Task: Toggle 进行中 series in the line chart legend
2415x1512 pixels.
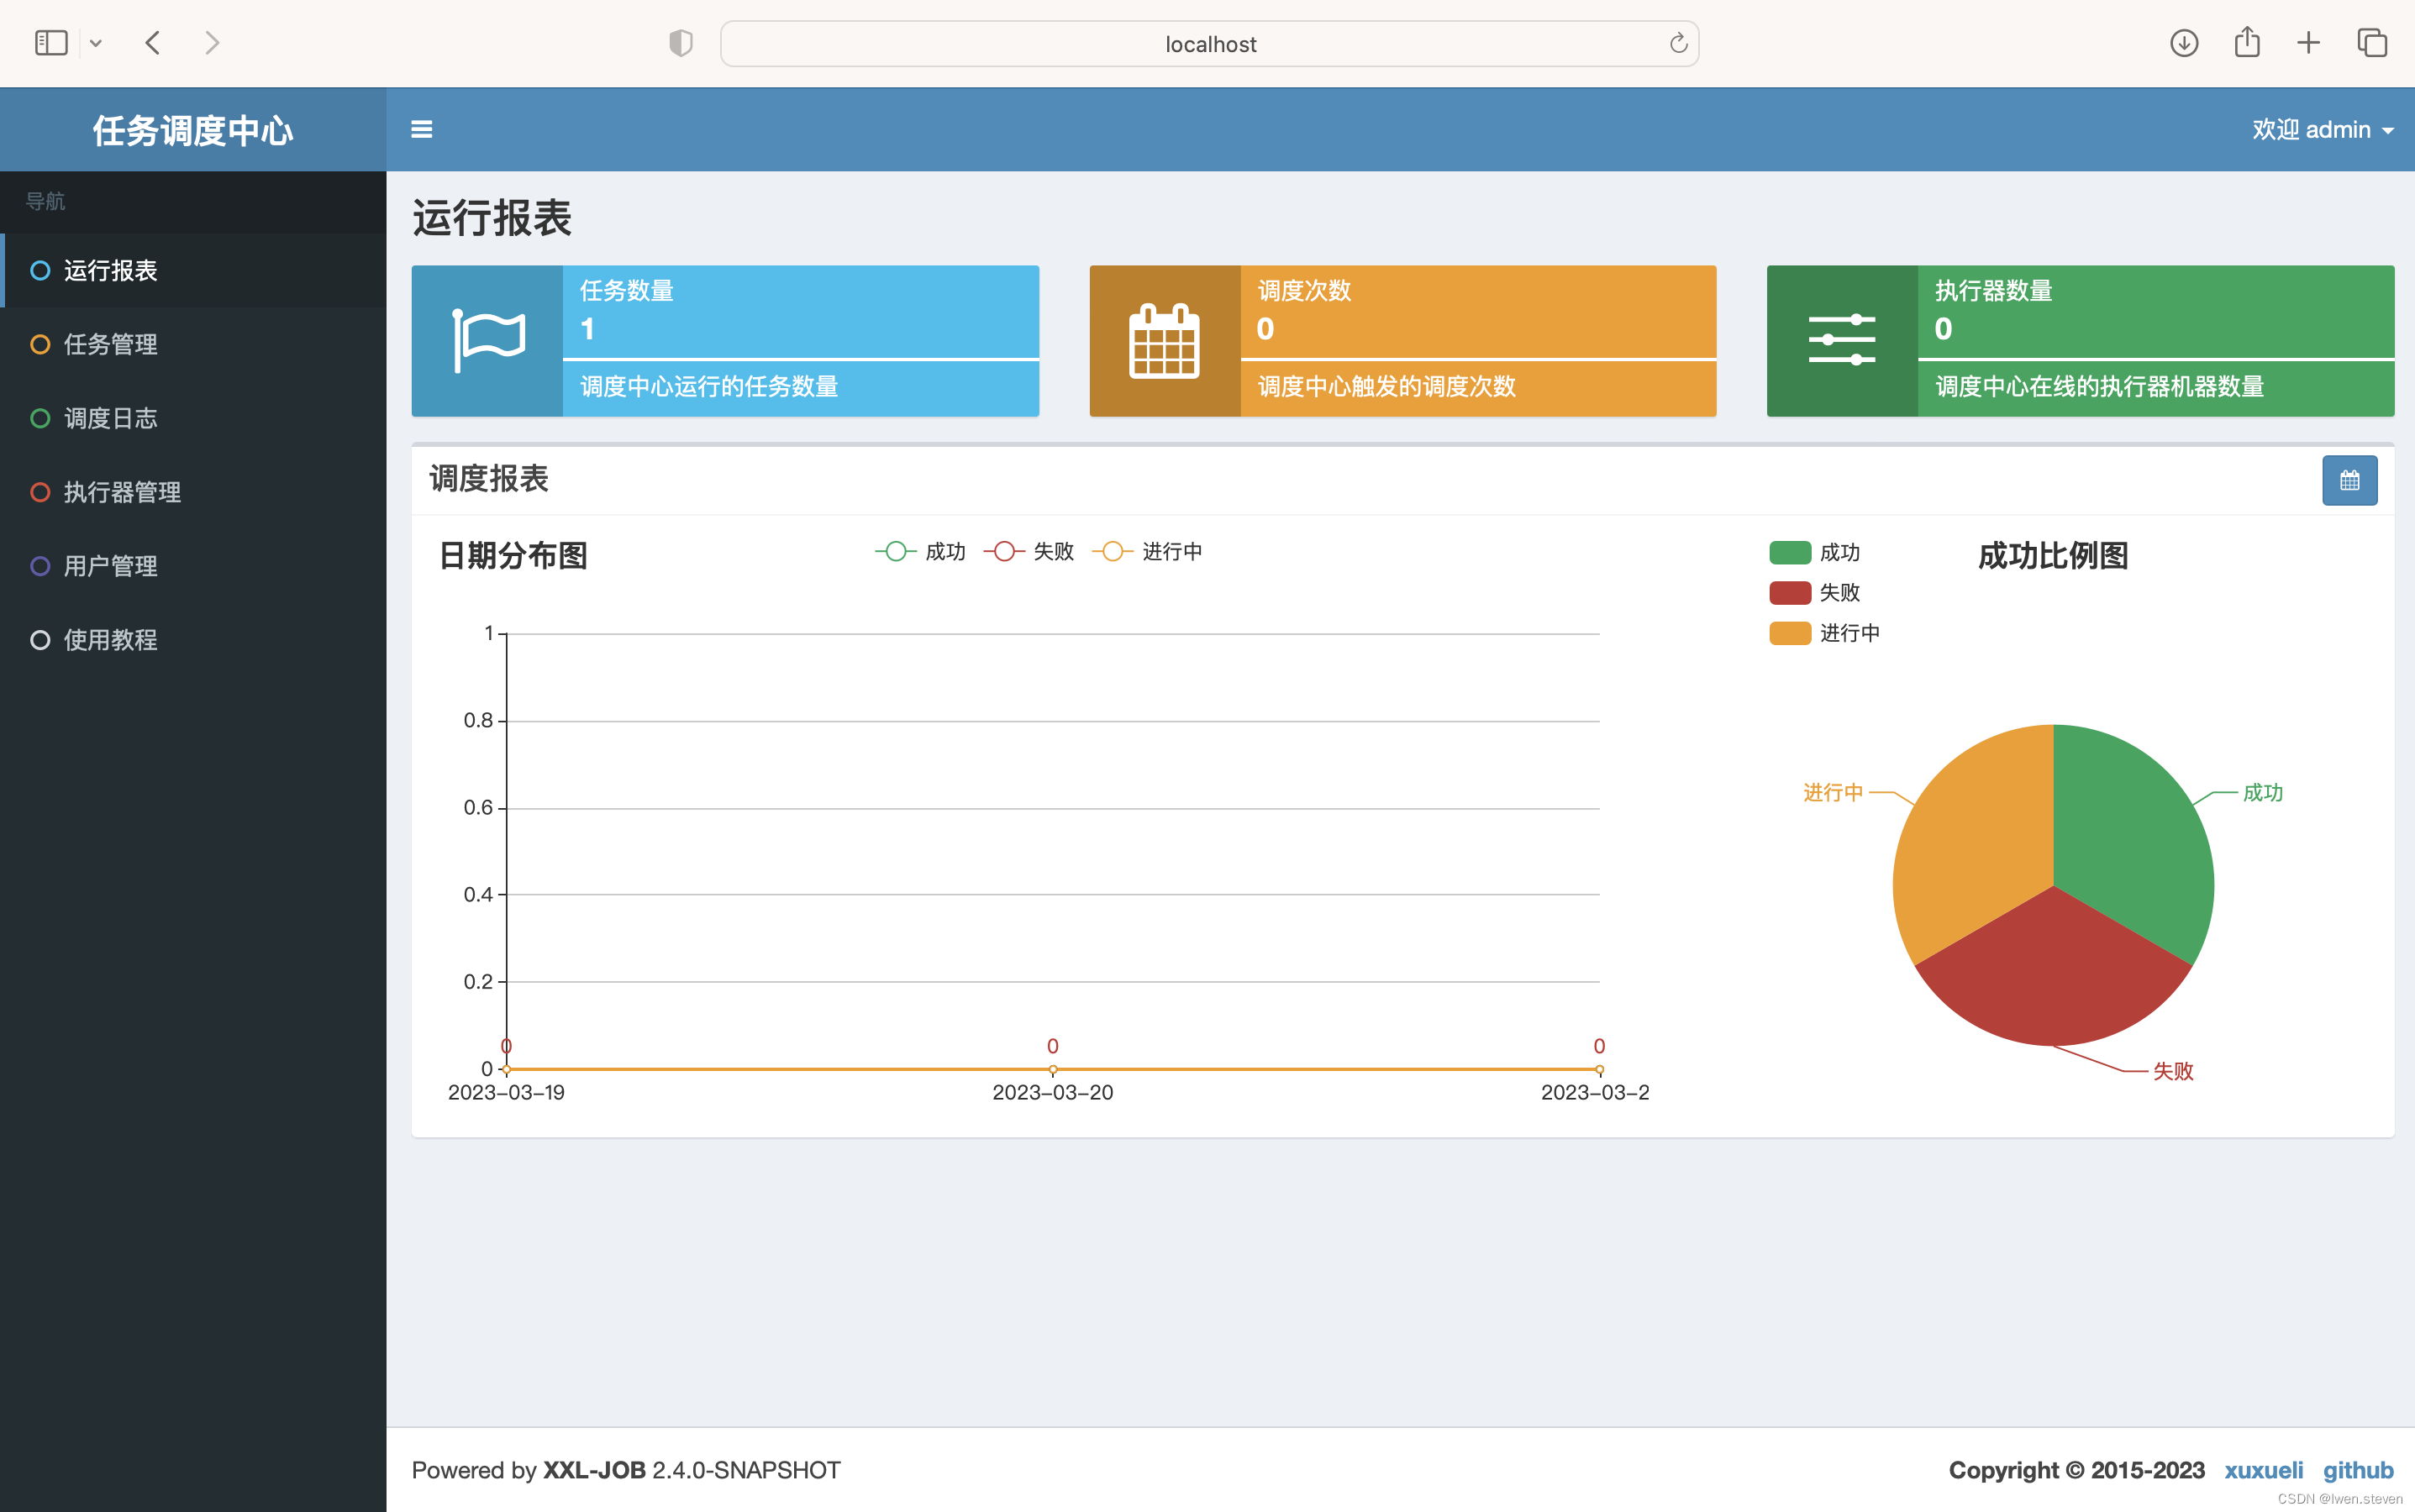Action: 1146,552
